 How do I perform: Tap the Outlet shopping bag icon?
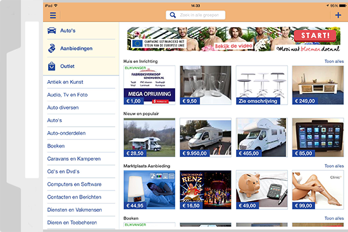pyautogui.click(x=51, y=66)
